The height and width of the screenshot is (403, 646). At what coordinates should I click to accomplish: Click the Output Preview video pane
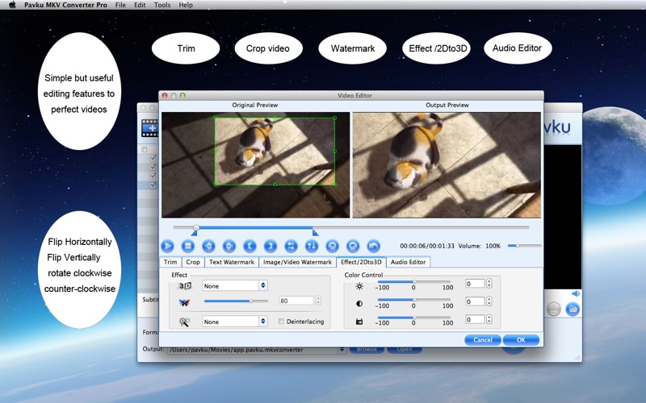point(447,165)
